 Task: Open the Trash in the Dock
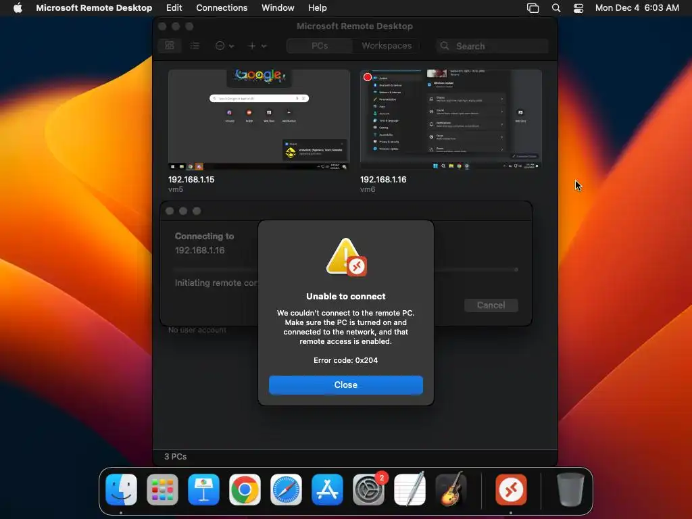570,489
